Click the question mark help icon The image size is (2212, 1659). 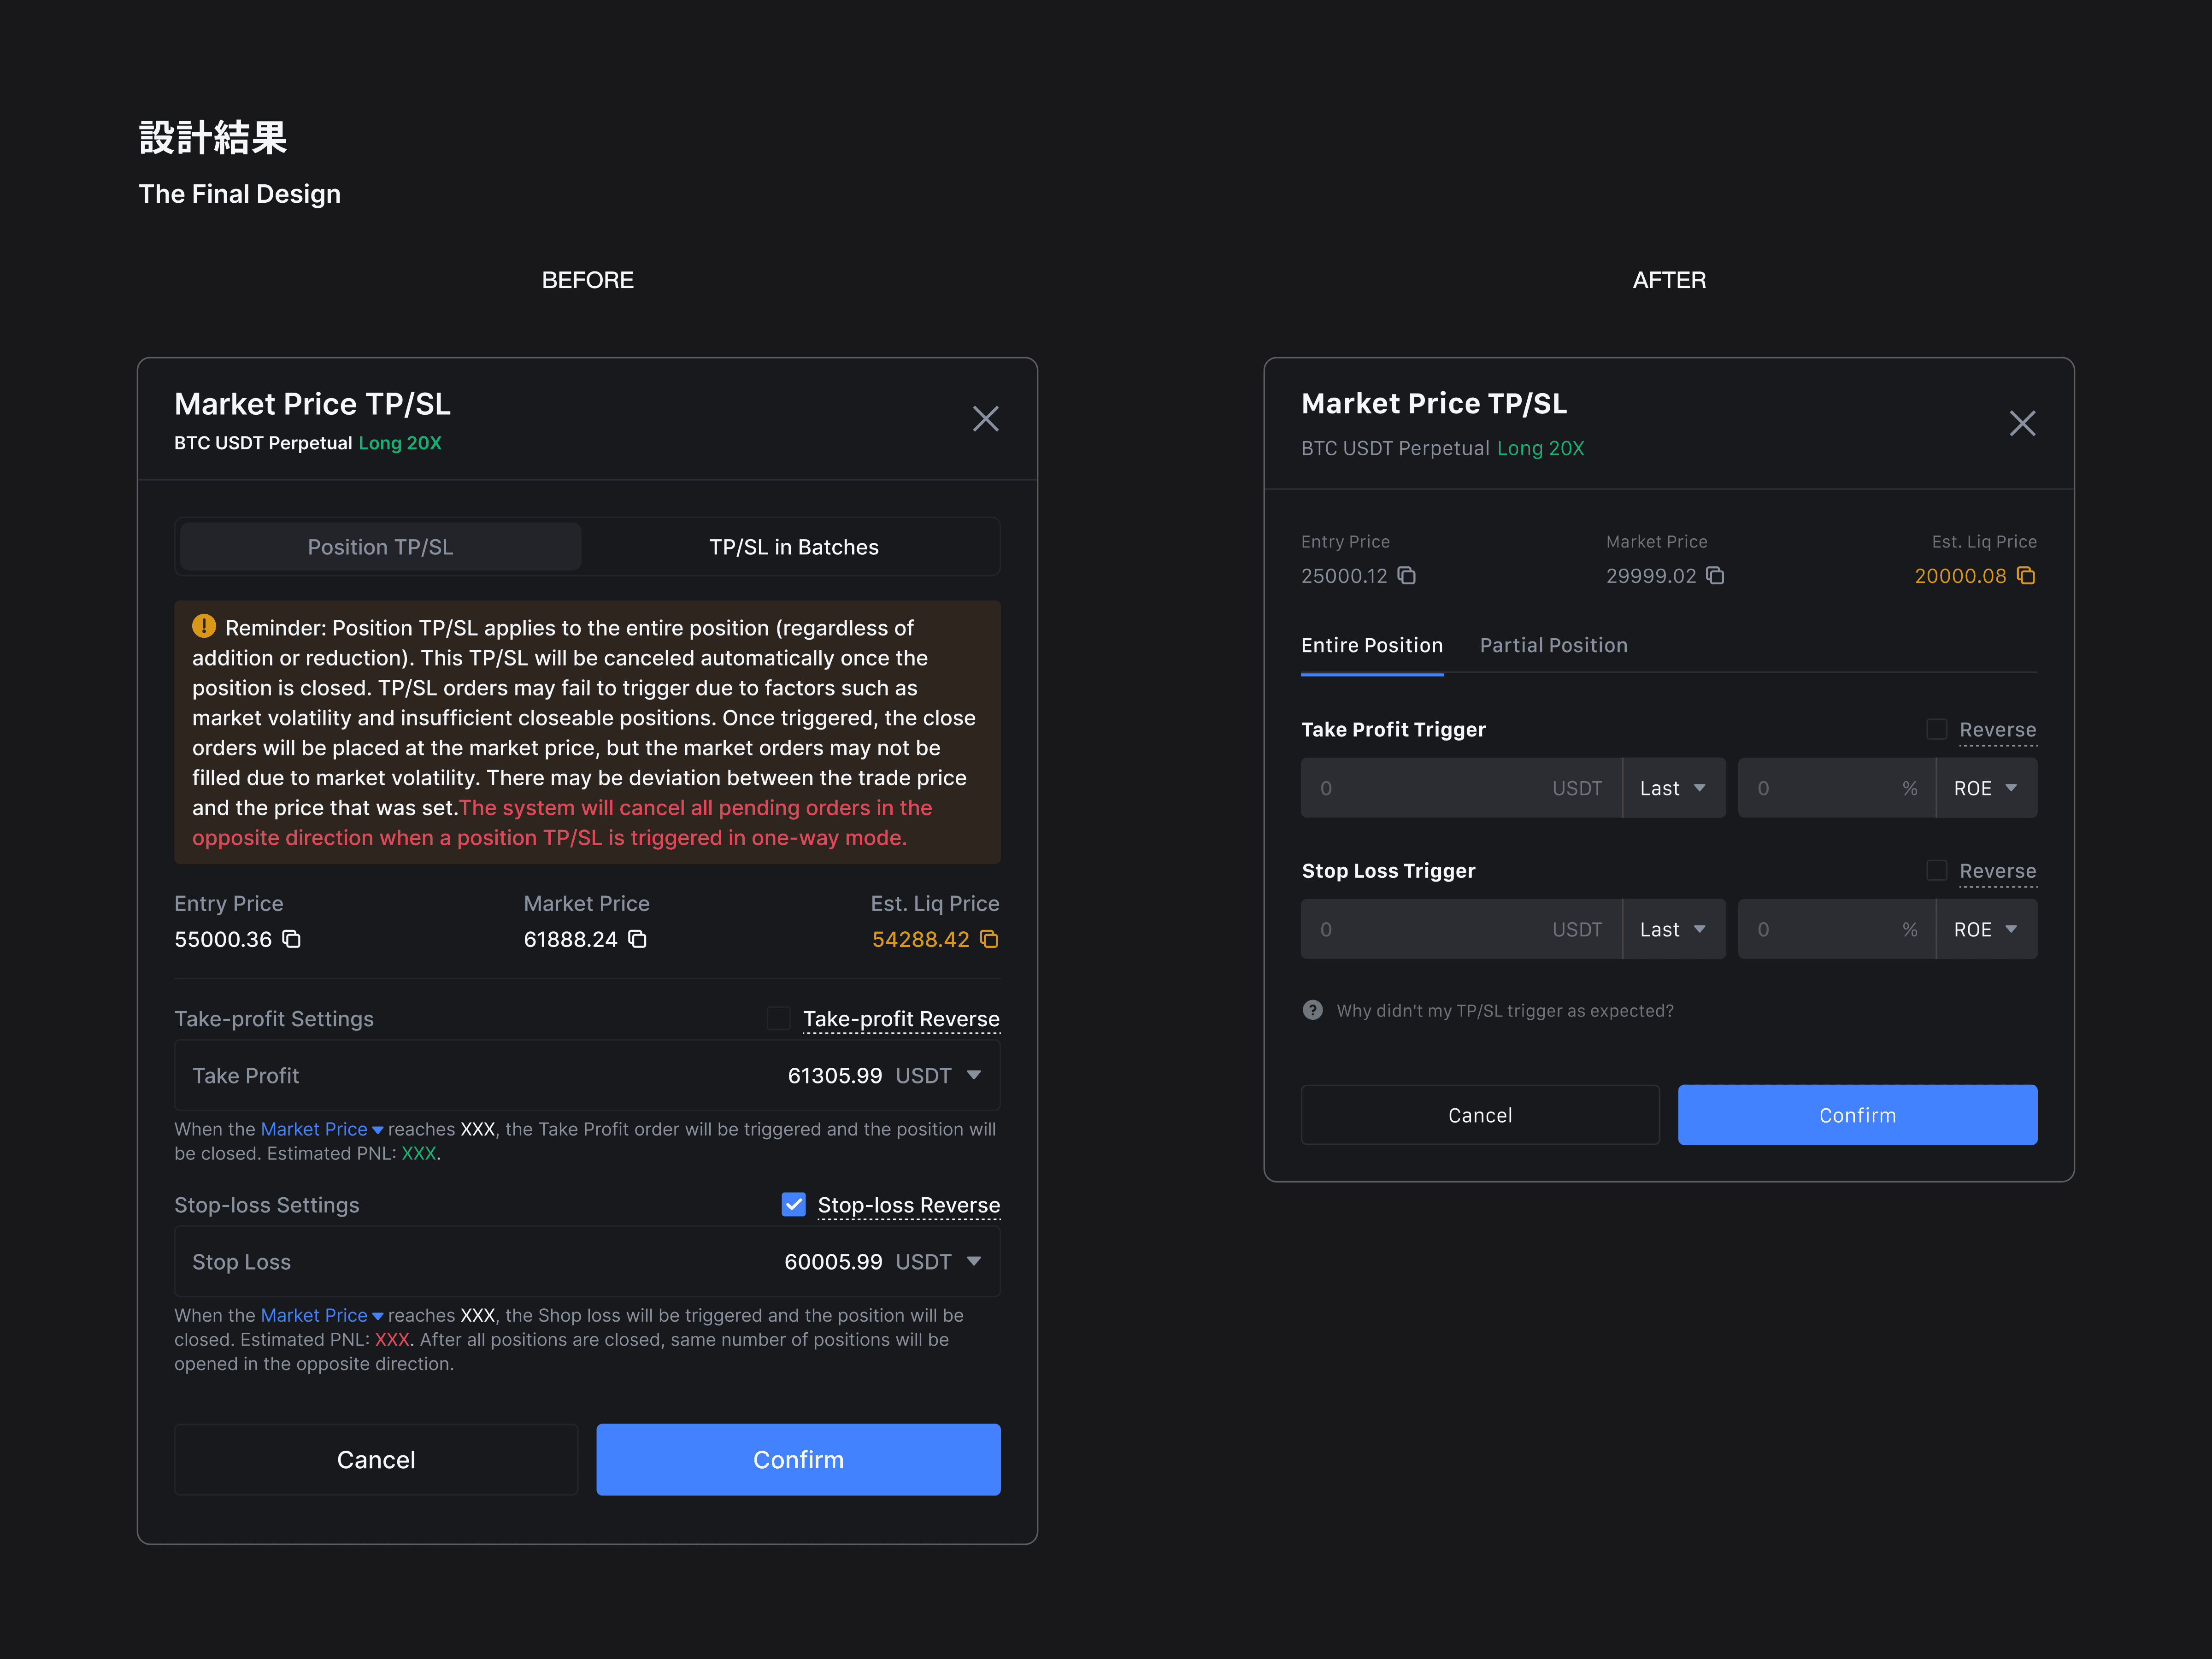click(x=1313, y=1010)
